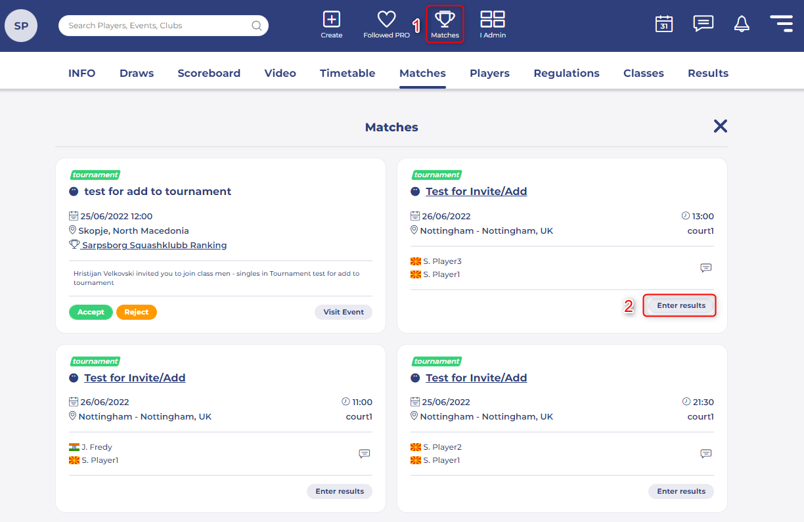Select the Matches tab in navigation bar
The image size is (804, 522).
pos(422,74)
